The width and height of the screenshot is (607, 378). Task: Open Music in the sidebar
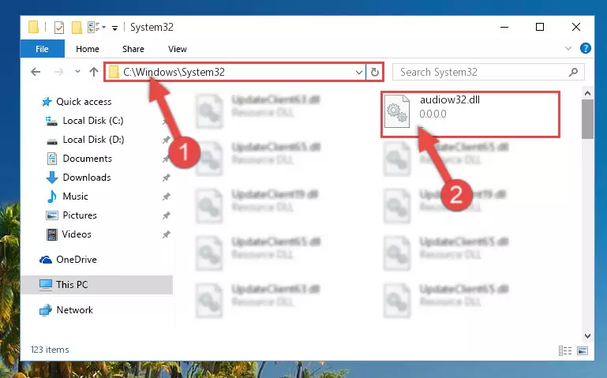(75, 196)
